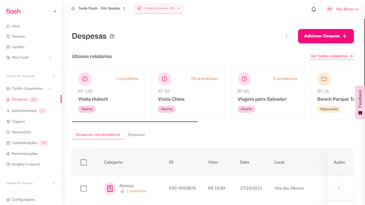This screenshot has height=205, width=365.
Task: Select all expenses with header checkbox
Action: 84,162
